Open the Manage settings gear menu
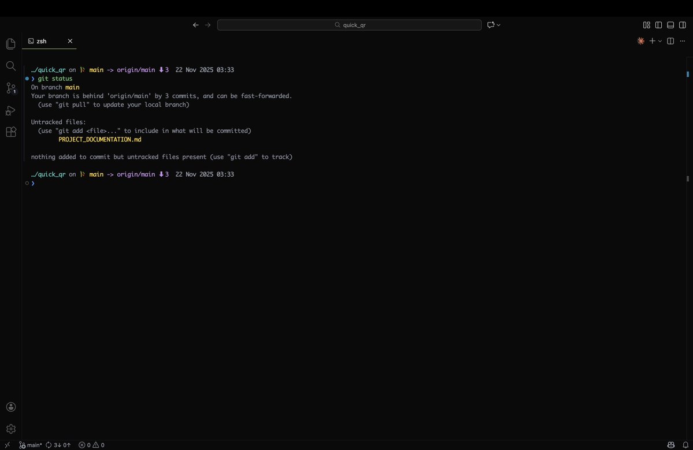This screenshot has width=693, height=450. click(x=10, y=429)
